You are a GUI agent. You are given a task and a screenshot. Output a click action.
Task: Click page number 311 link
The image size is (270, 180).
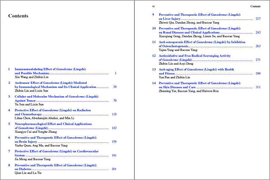pos(258,87)
